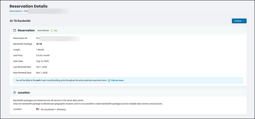Open the Actions dropdown button

[x=239, y=21]
